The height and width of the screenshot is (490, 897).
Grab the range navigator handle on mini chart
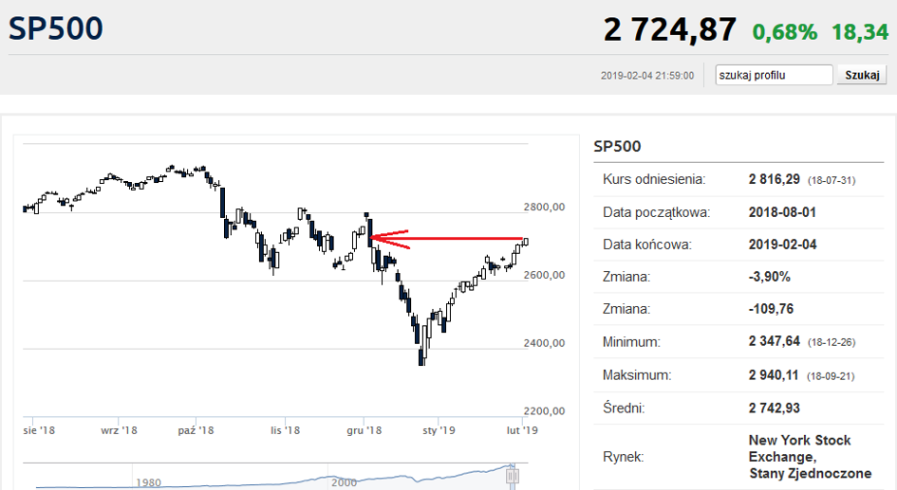pyautogui.click(x=513, y=476)
